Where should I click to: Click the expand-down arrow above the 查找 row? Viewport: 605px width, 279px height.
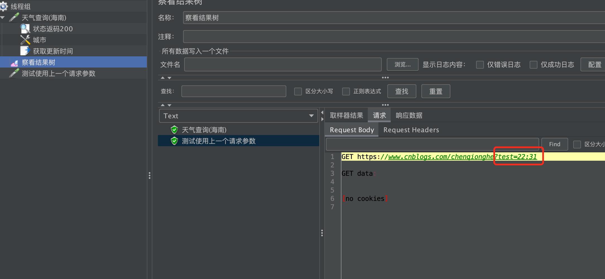pyautogui.click(x=169, y=78)
